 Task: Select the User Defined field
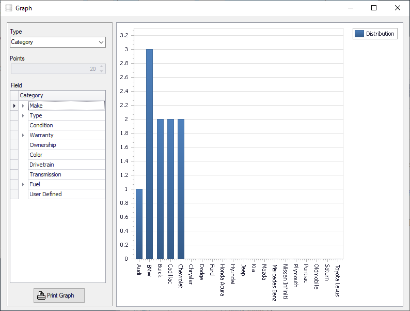(x=67, y=194)
